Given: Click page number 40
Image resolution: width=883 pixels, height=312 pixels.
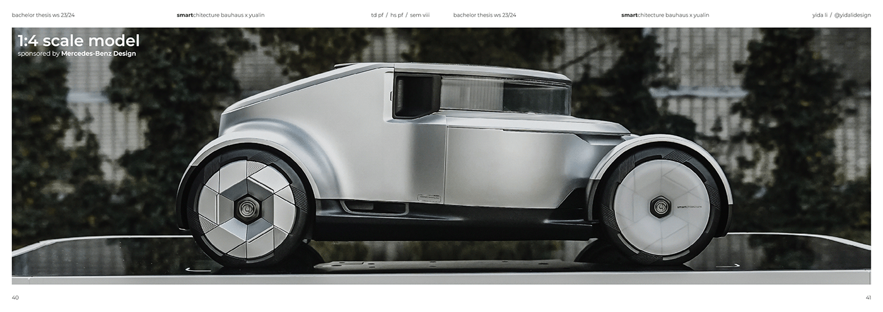Looking at the screenshot, I should click(x=15, y=297).
